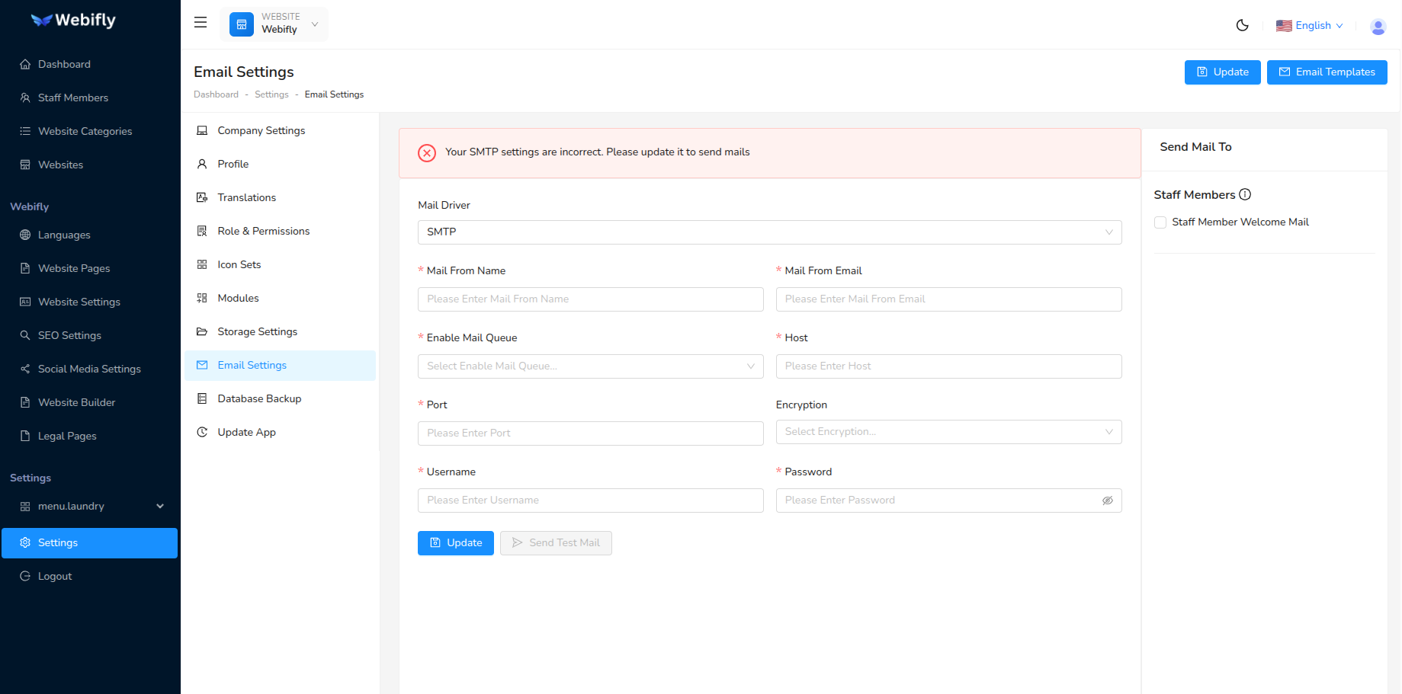The height and width of the screenshot is (694, 1402).
Task: Toggle dark mode with the moon icon
Action: point(1242,25)
